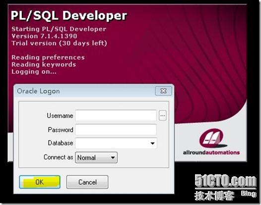Open the Connect as Normal dropdown
The height and width of the screenshot is (205, 261).
click(96, 157)
